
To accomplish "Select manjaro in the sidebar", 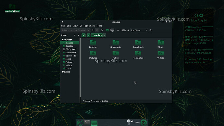I will 69,43.
